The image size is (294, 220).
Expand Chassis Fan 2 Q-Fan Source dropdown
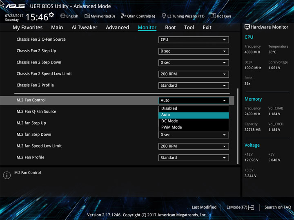[194, 40]
